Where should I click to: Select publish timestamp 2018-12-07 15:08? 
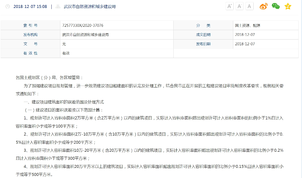[30, 6]
